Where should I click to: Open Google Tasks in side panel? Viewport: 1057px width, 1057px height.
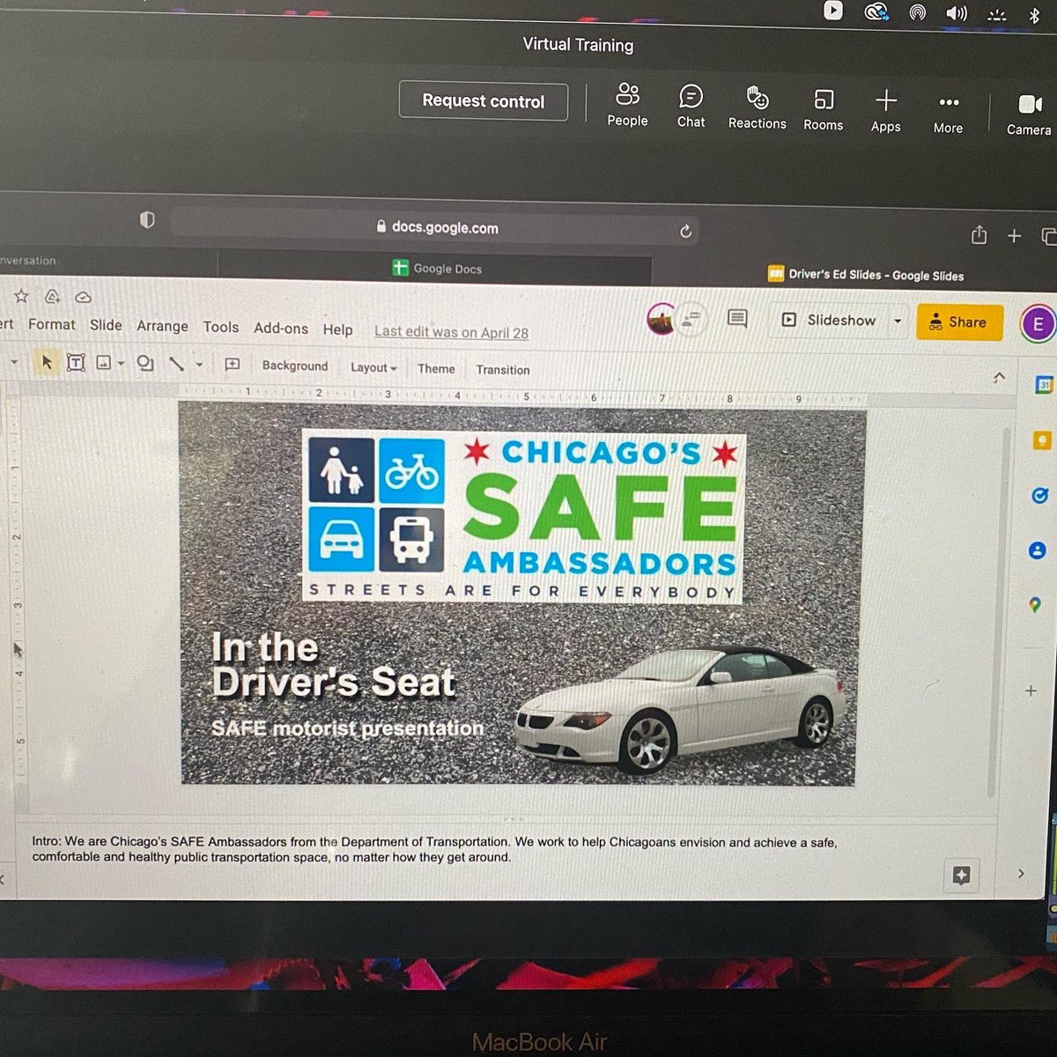pyautogui.click(x=1040, y=496)
